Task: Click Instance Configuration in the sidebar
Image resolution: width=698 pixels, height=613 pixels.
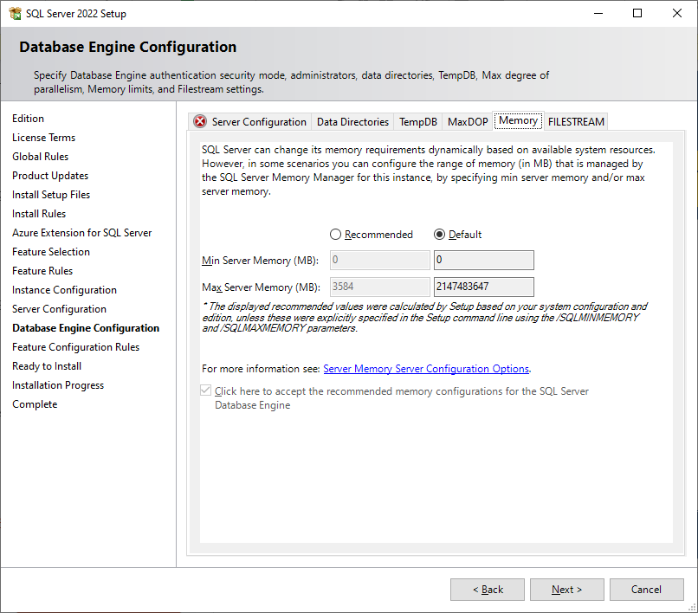Action: point(64,290)
